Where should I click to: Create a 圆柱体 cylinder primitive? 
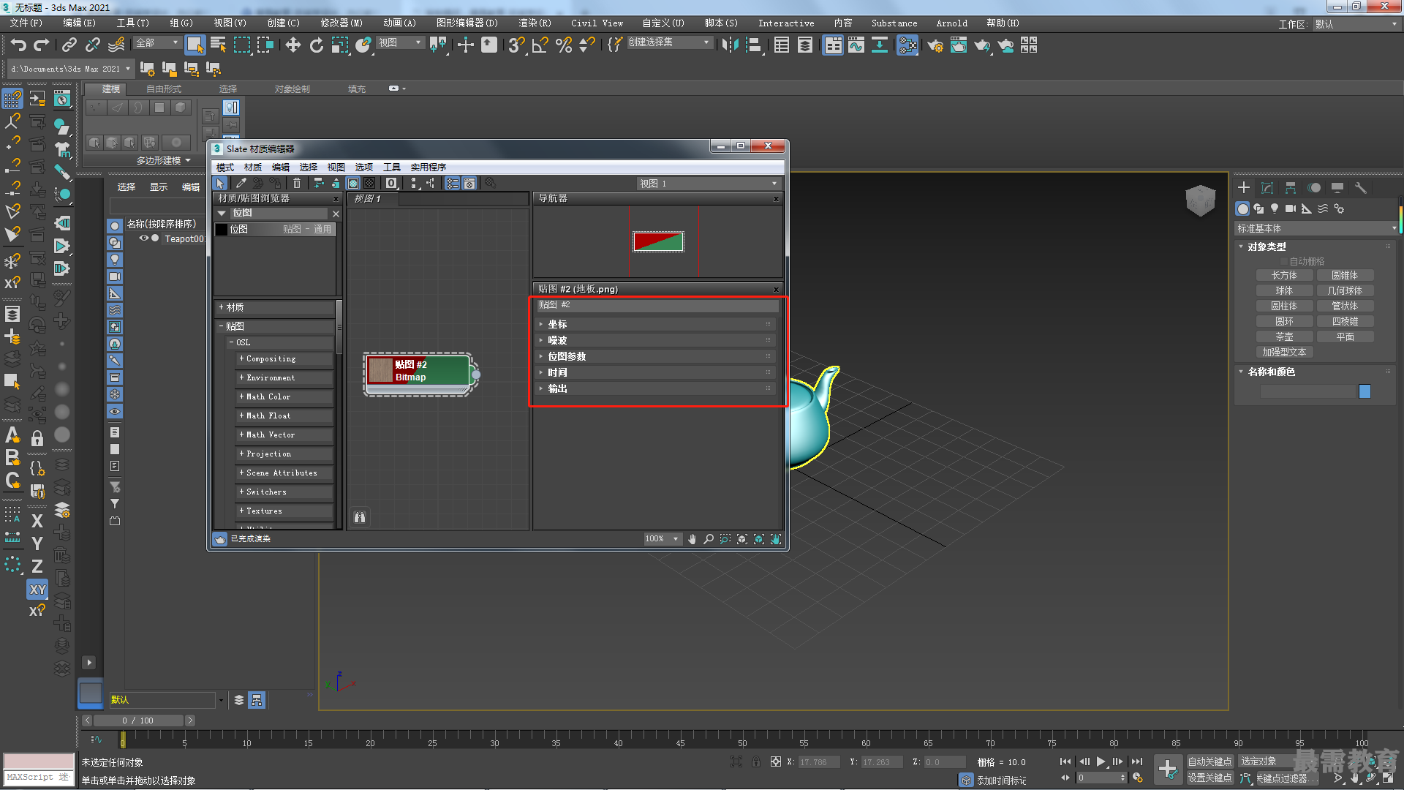click(x=1284, y=306)
